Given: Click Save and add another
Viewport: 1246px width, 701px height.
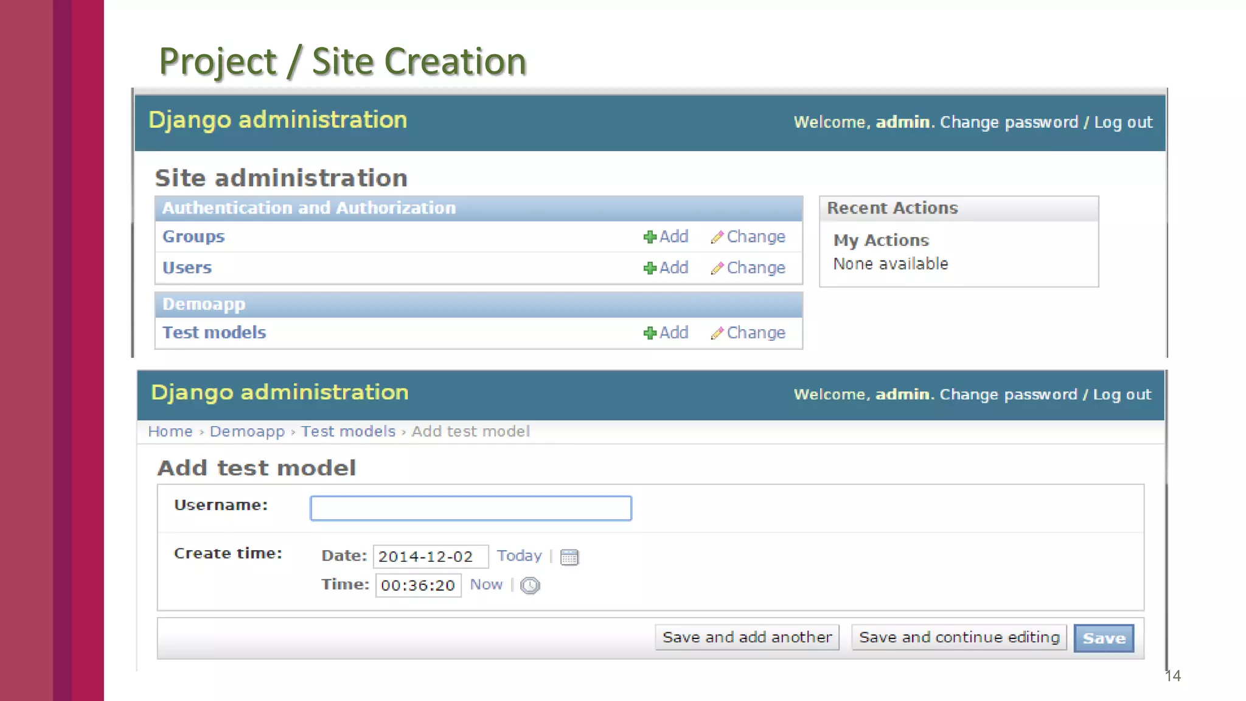Looking at the screenshot, I should [747, 637].
